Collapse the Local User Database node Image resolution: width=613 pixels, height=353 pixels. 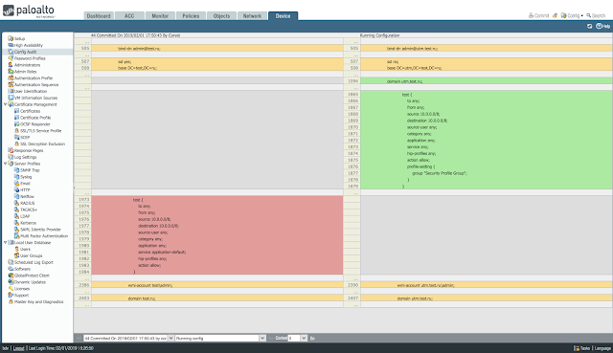(5, 242)
